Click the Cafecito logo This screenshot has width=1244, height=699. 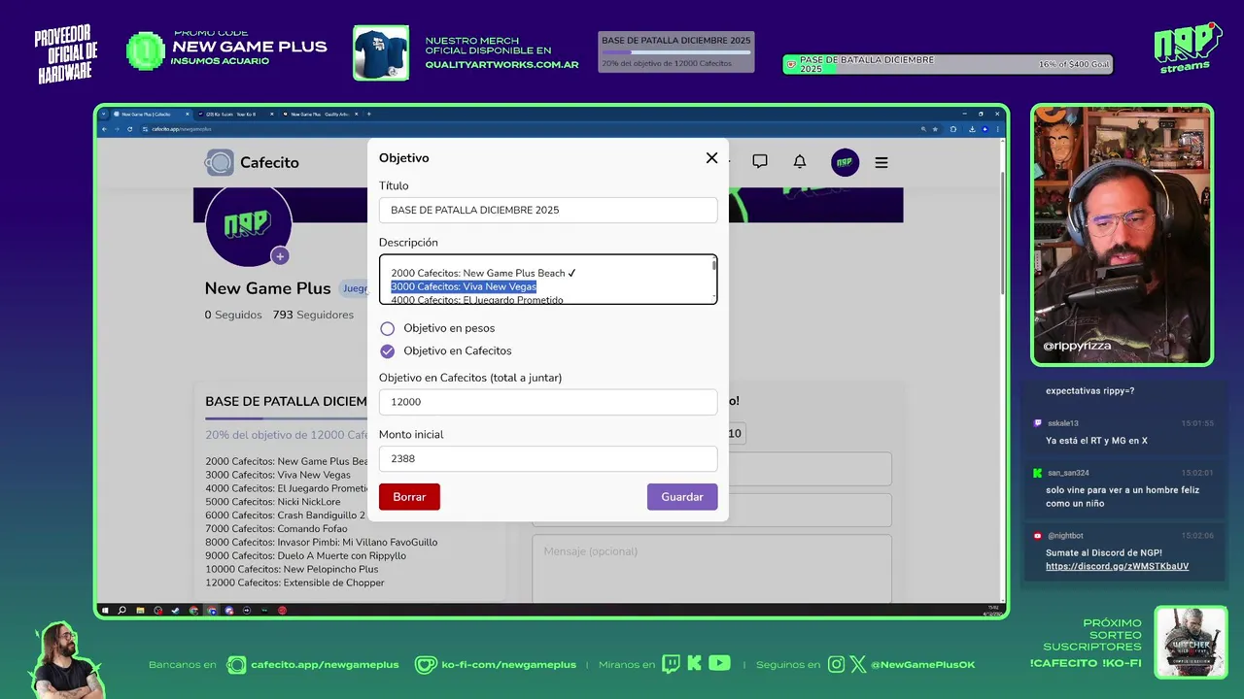pyautogui.click(x=252, y=162)
